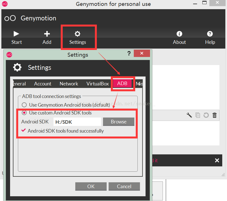The width and height of the screenshot is (227, 201).
Task: Click the clone device icon
Action: pyautogui.click(x=198, y=115)
